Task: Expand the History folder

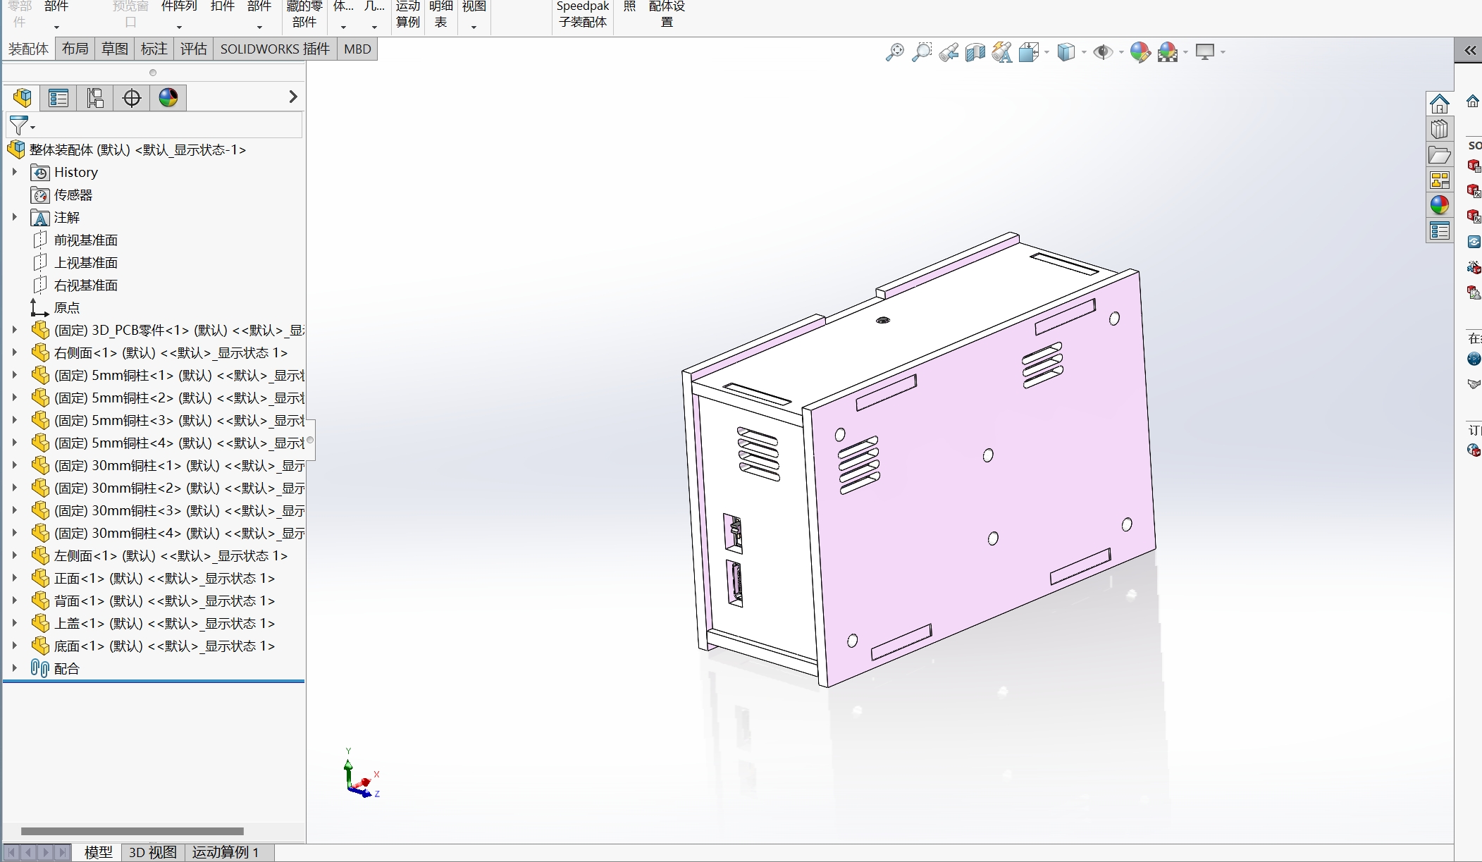Action: (14, 172)
